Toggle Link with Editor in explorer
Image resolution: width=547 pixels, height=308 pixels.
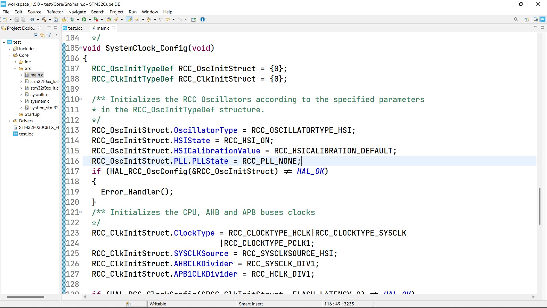coord(42,35)
